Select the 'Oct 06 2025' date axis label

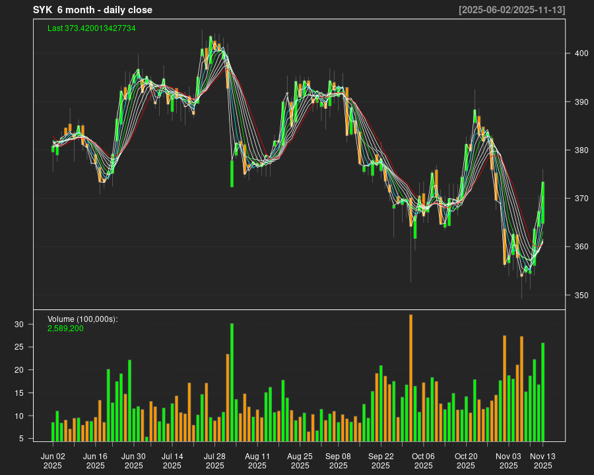(423, 460)
